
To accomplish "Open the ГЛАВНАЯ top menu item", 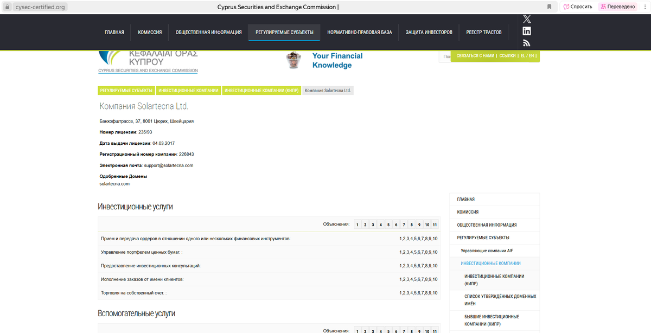I will (x=114, y=33).
